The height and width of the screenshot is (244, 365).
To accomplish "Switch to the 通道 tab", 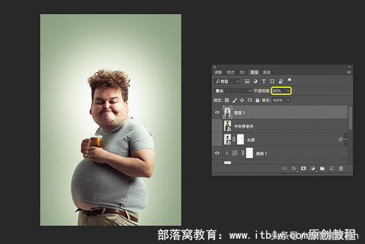I will pyautogui.click(x=267, y=72).
